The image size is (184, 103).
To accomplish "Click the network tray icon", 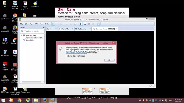I will click(166, 100).
